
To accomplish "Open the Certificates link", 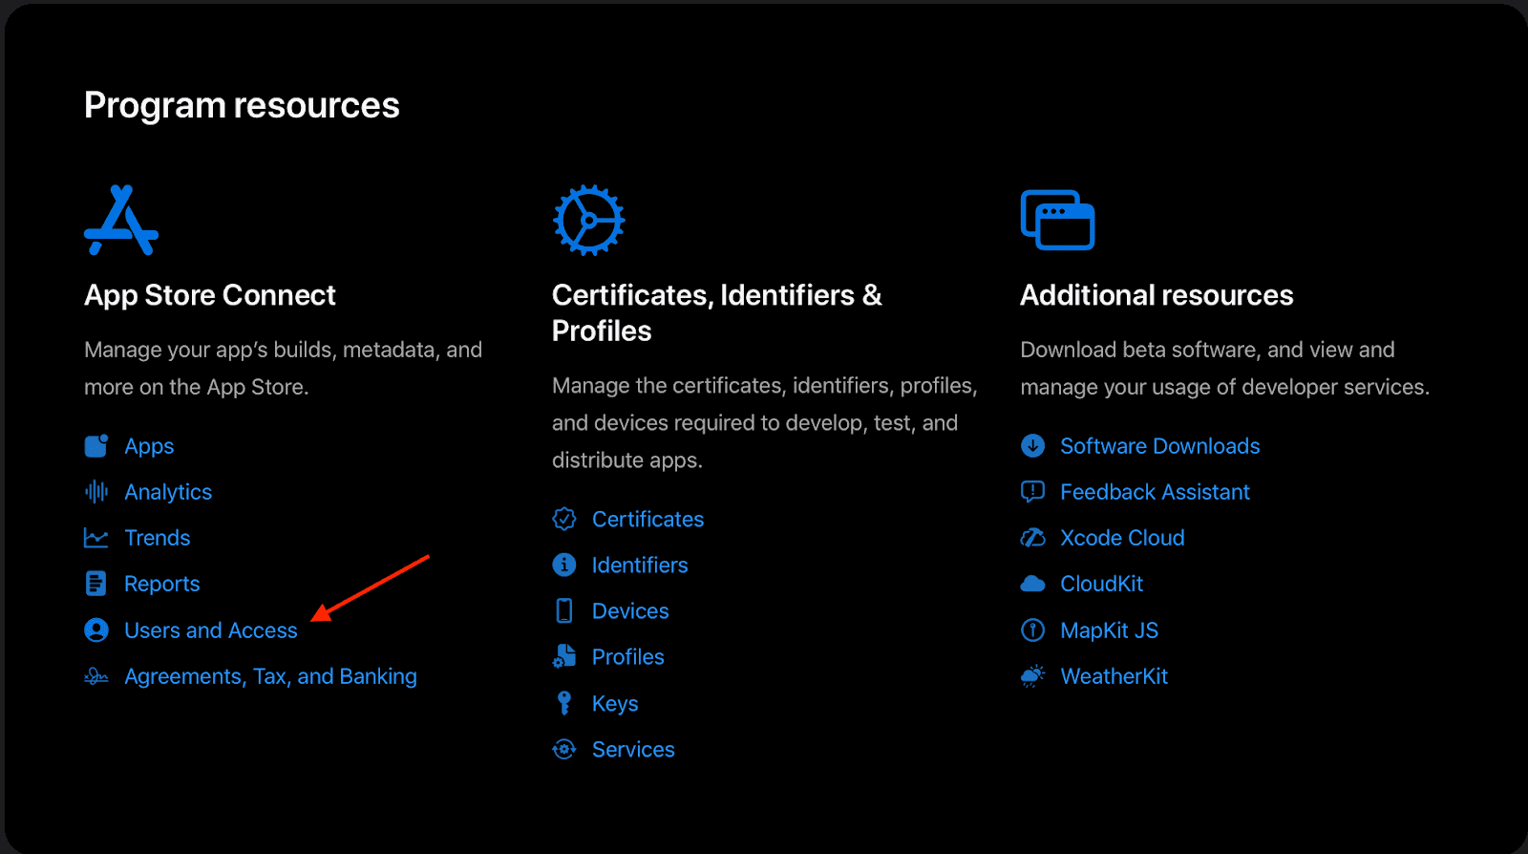I will pos(647,519).
